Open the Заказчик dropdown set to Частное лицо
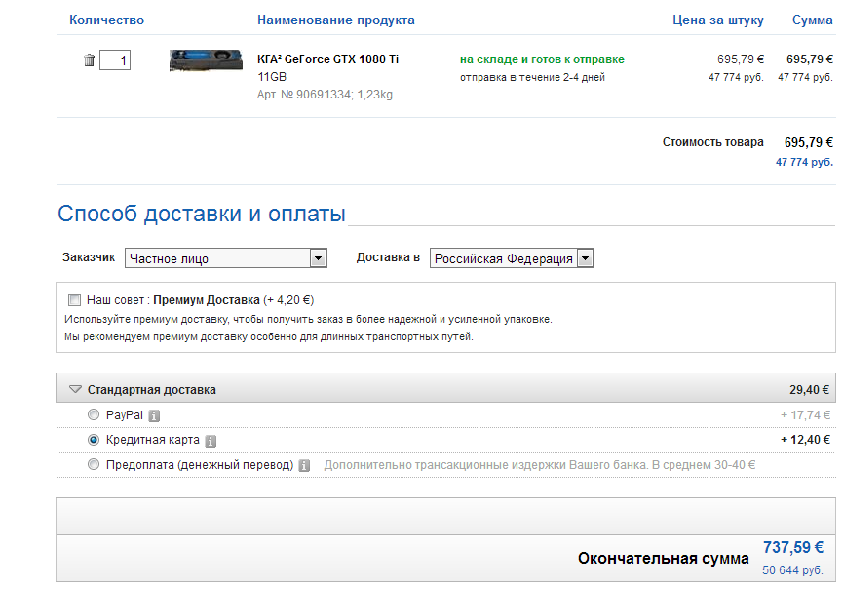This screenshot has width=843, height=589. [226, 258]
